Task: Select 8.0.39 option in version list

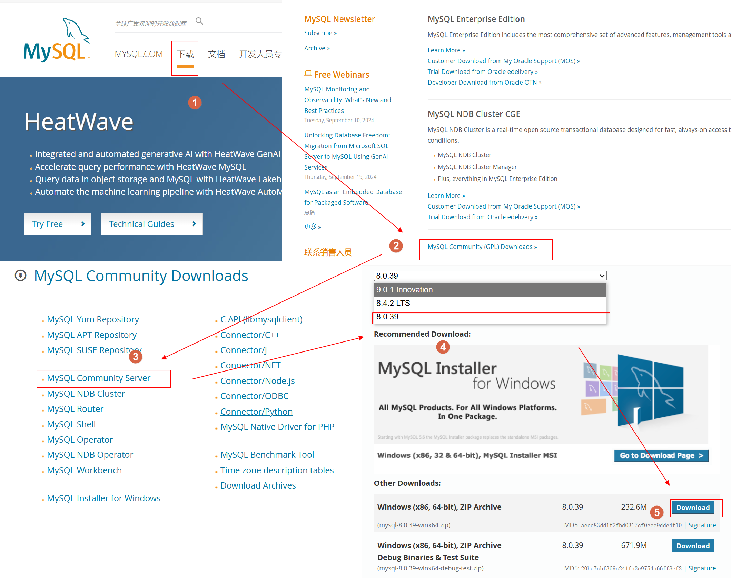Action: tap(490, 317)
